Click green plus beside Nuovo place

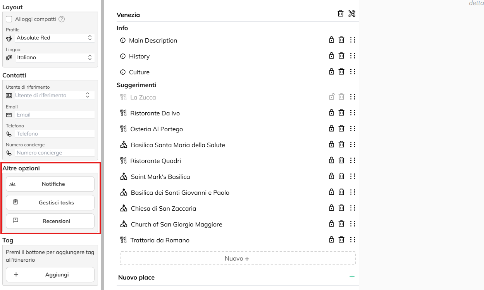click(x=352, y=277)
